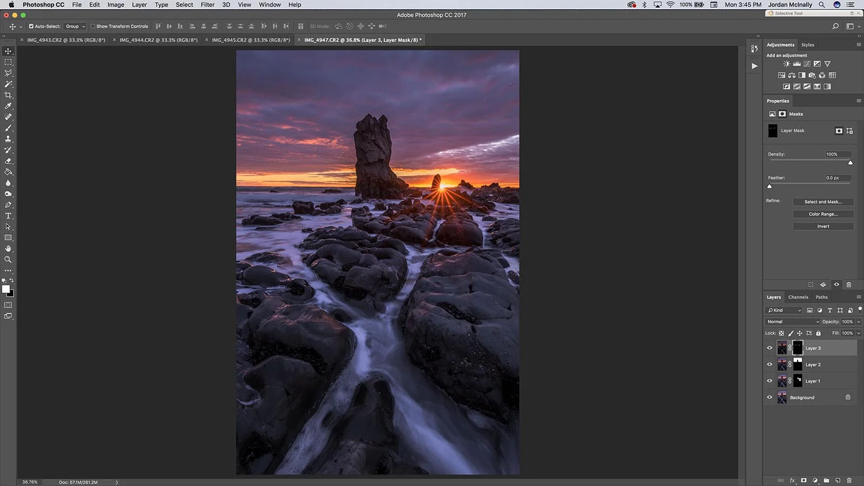Switch to the Channels tab

(x=798, y=297)
